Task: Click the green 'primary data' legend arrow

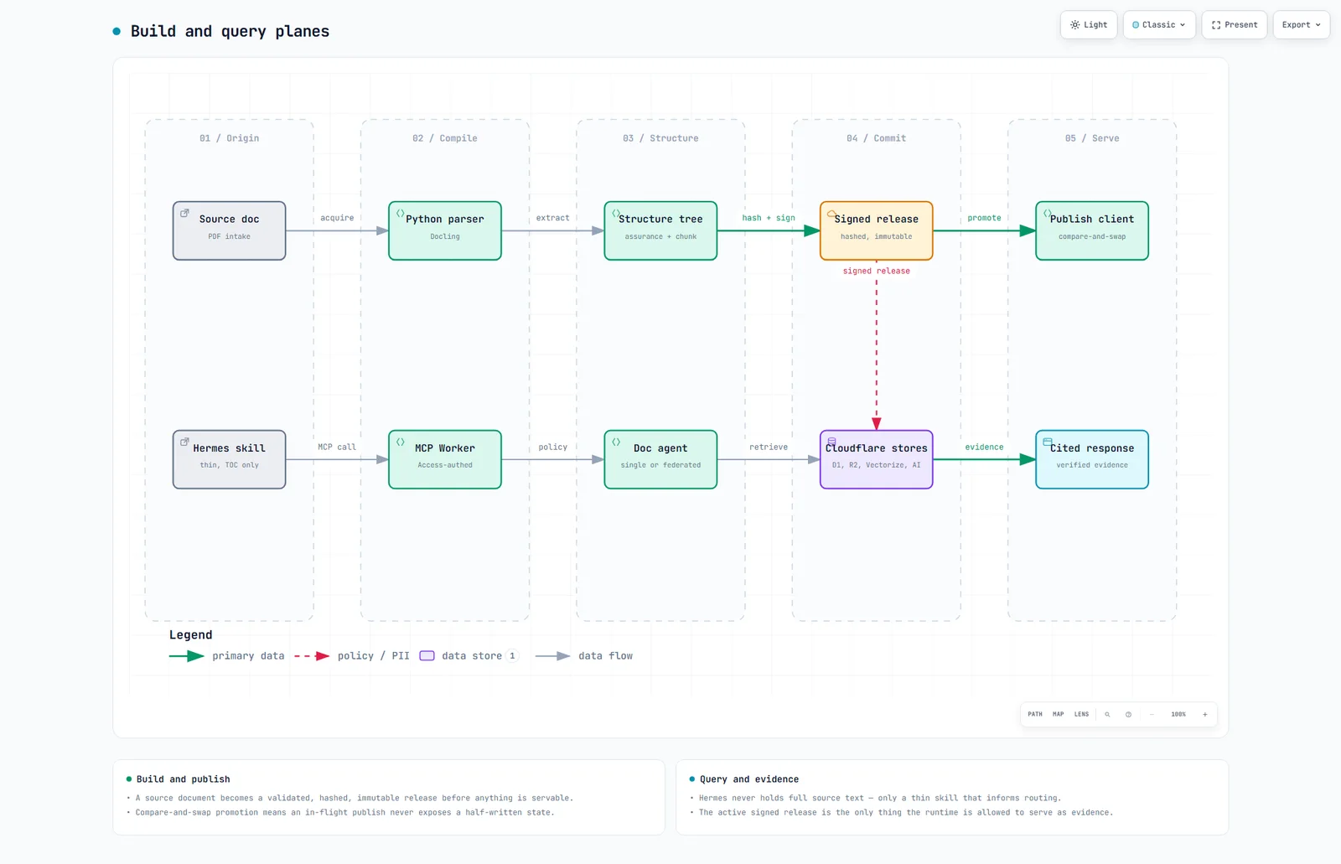Action: point(187,656)
